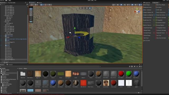Viewport: 169px width, 95px height.
Task: Open the Materials folder thumbnail
Action: pyautogui.click(x=23, y=74)
